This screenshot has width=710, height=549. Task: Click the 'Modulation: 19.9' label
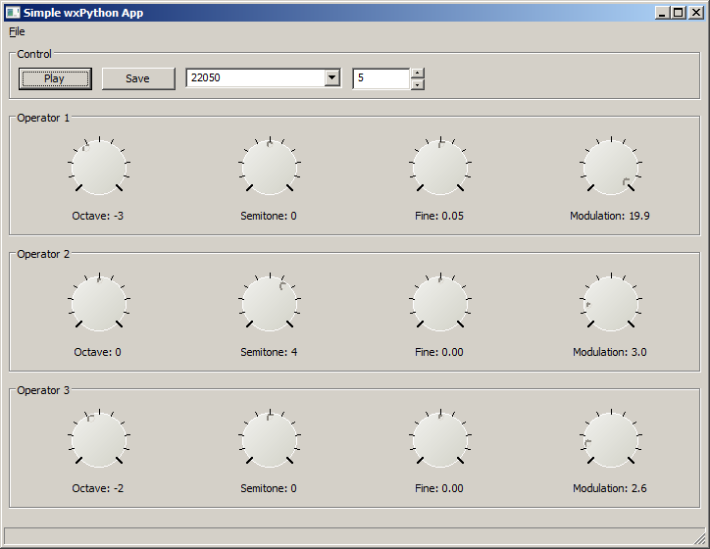click(x=610, y=216)
